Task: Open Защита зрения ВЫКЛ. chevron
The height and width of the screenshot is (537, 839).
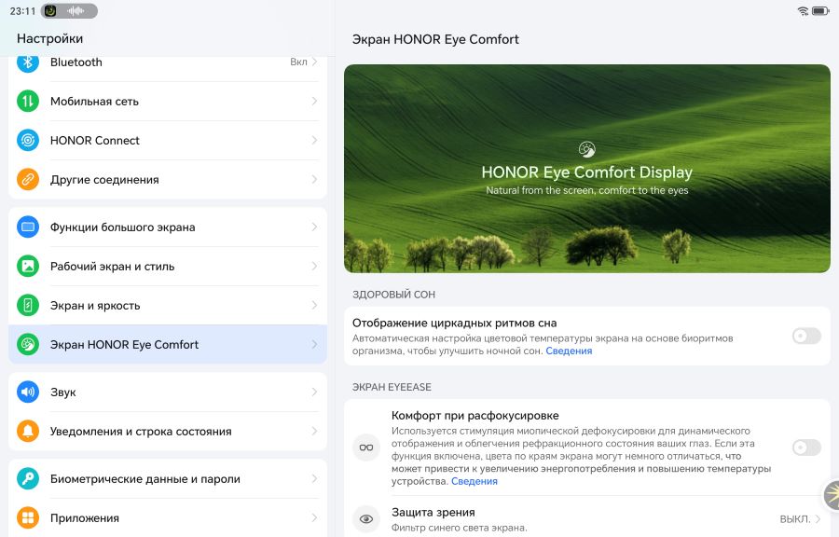Action: click(x=818, y=518)
